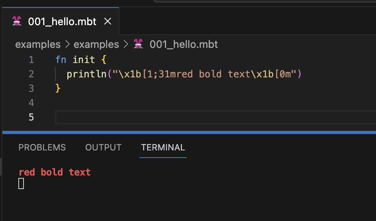Screen dimensions: 376x221
Task: Click the init identifier on line 1
Action: [x=84, y=60]
